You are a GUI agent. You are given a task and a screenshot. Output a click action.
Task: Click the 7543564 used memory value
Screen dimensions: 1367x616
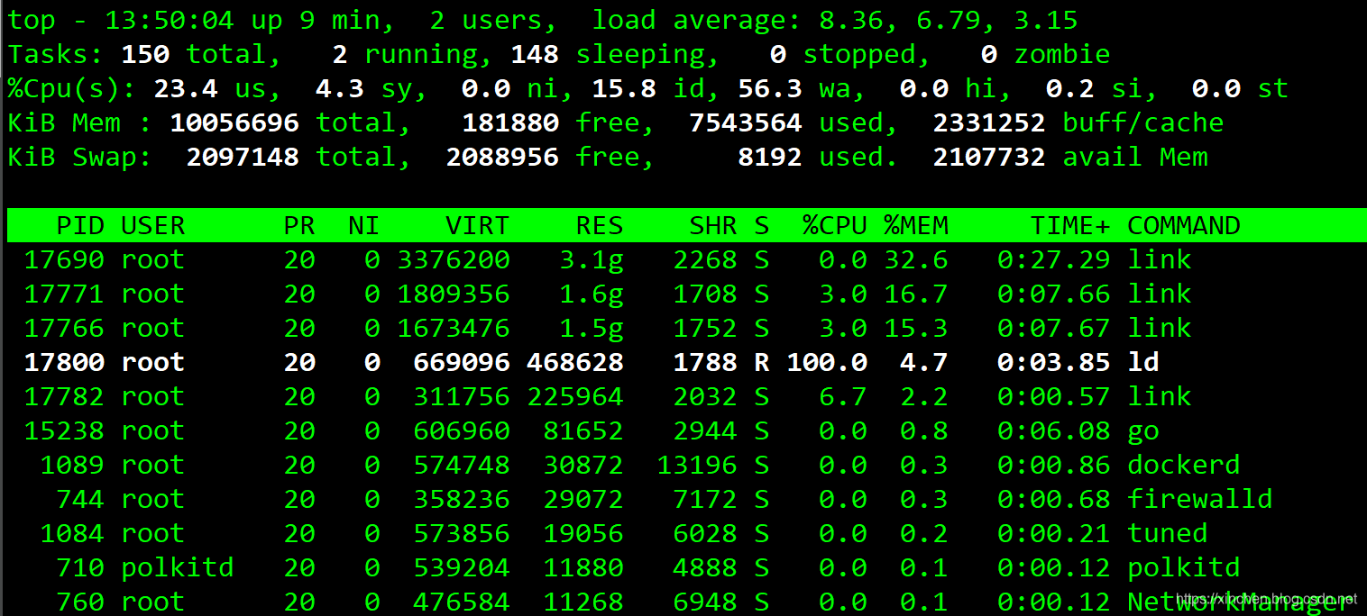[746, 122]
